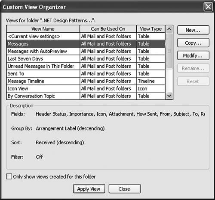Click the View Name column header
The height and width of the screenshot is (200, 215).
[43, 29]
